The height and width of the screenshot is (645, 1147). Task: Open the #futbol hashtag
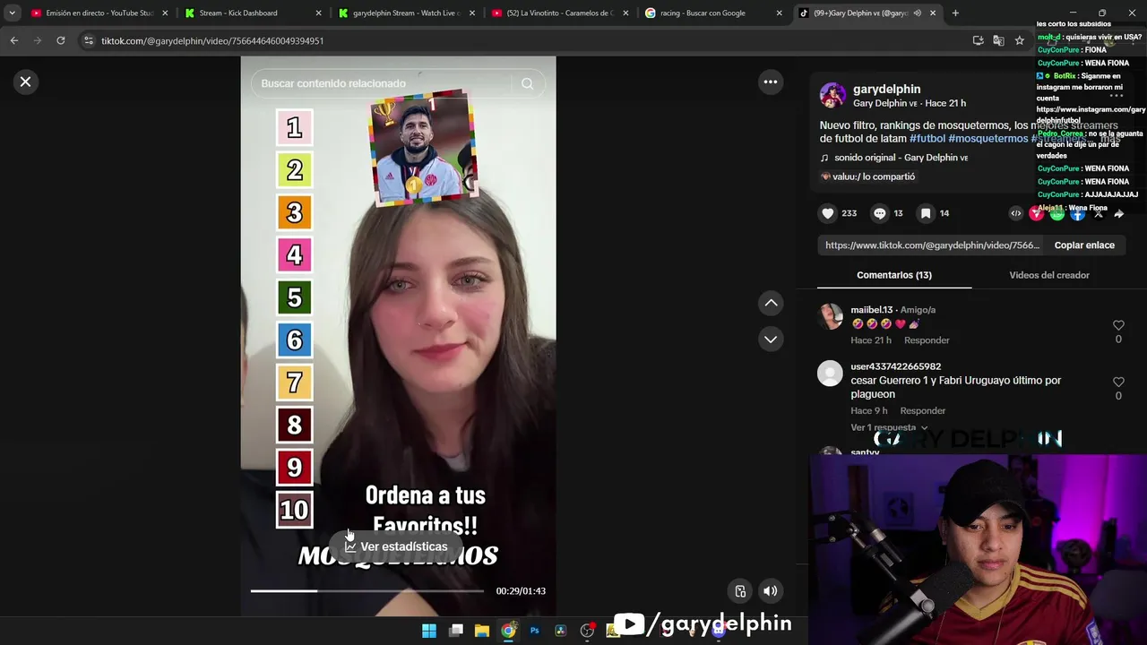pos(927,139)
